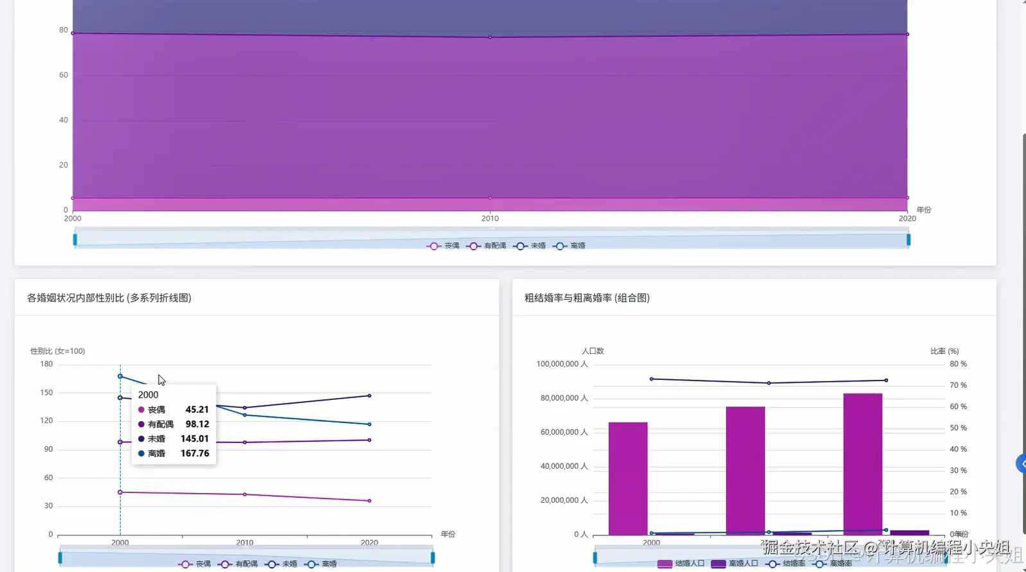Toggle 丧偶 legend in sex ratio line chart
This screenshot has height=572, width=1026.
pyautogui.click(x=195, y=564)
